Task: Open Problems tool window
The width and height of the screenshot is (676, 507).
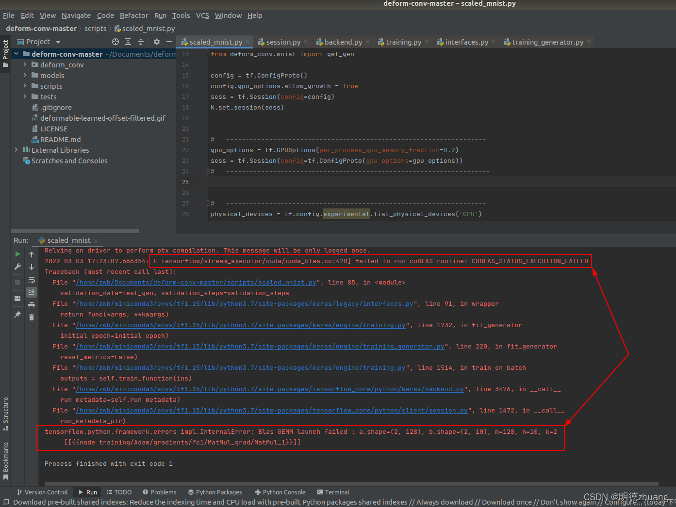Action: [x=160, y=492]
